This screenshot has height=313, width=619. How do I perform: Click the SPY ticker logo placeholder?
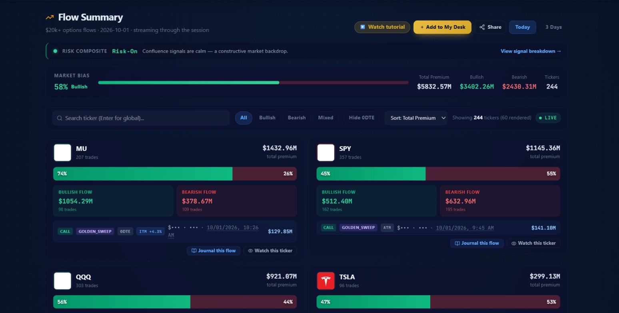click(x=325, y=153)
